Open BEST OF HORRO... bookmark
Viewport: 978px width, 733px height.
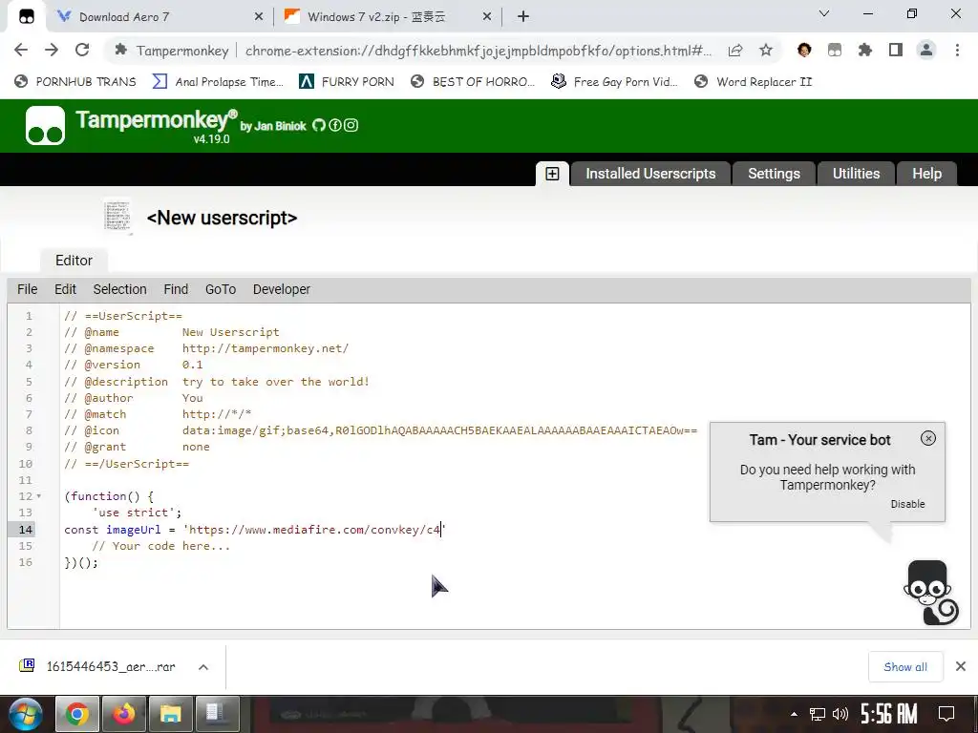coord(473,82)
